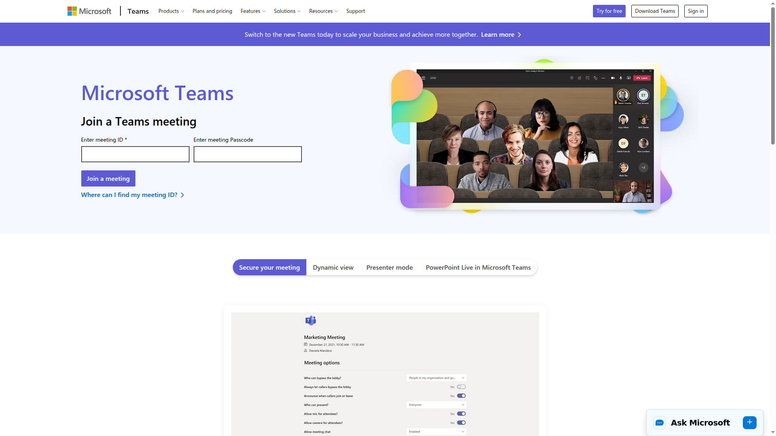776x436 pixels.
Task: Expand the Products menu
Action: click(x=171, y=11)
